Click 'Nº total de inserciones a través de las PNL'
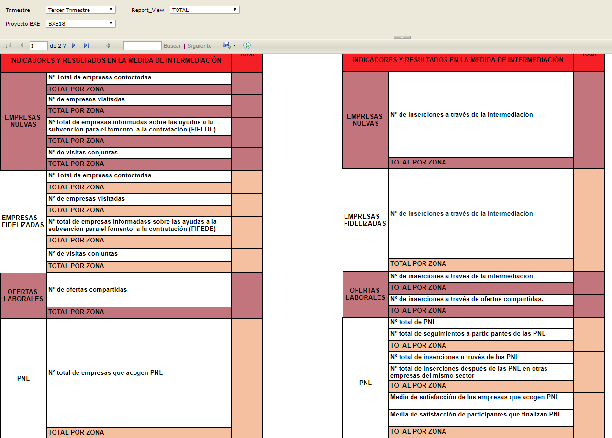612x438 pixels. point(481,358)
